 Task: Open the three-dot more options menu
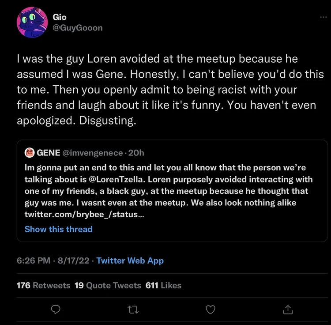coord(323,17)
